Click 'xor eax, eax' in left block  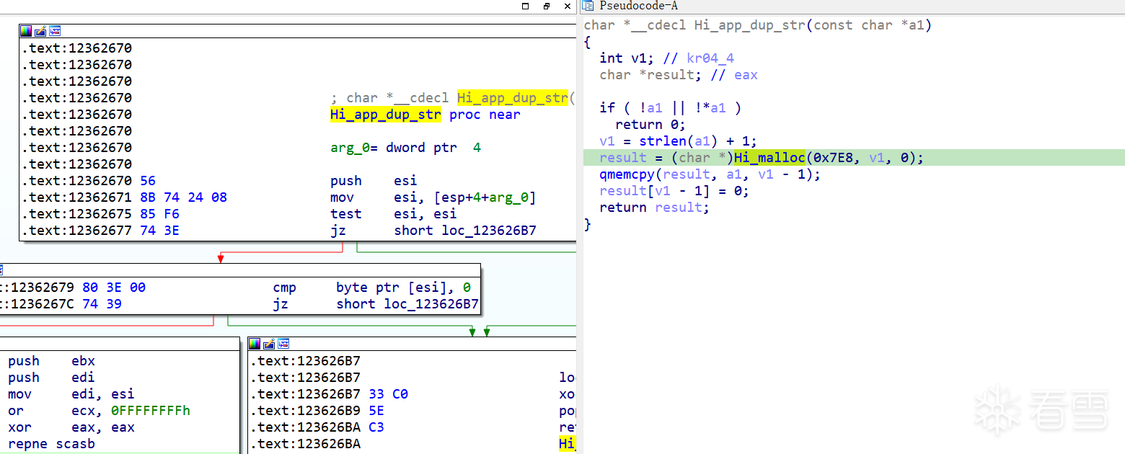[71, 427]
